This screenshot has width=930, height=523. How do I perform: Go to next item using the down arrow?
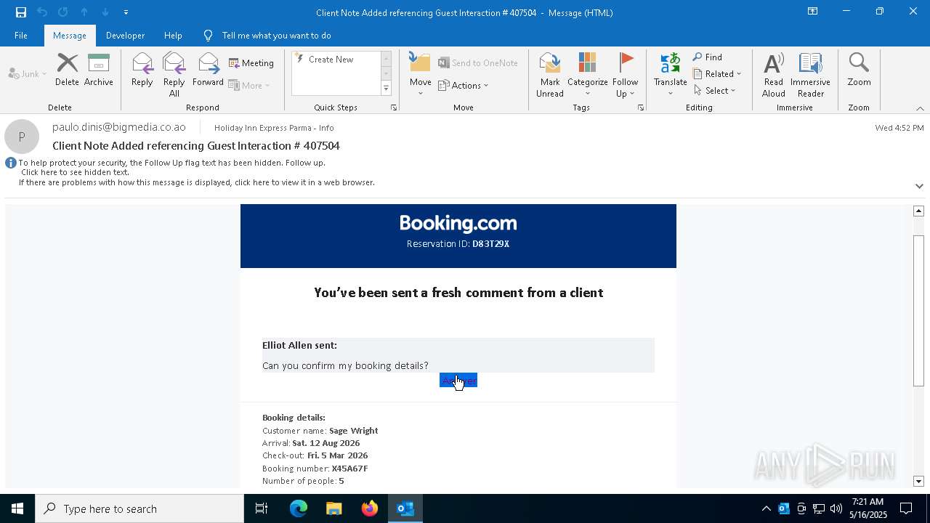point(105,12)
